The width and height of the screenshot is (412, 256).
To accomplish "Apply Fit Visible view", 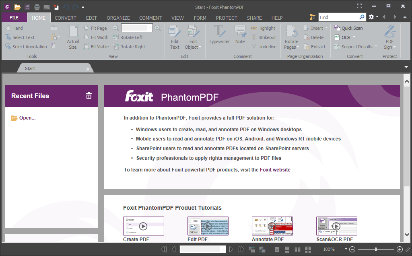I will (x=96, y=47).
